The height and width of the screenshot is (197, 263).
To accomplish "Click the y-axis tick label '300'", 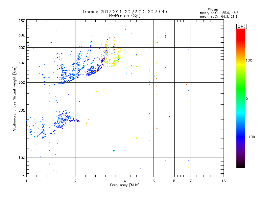I will point(22,83).
